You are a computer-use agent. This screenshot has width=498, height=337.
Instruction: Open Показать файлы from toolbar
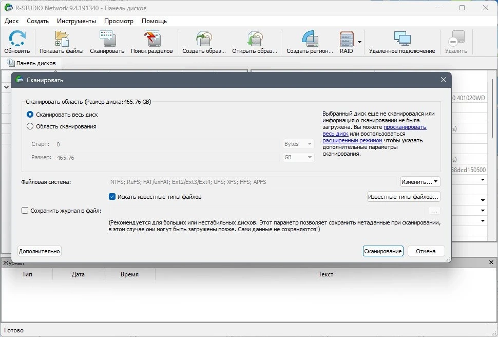62,42
